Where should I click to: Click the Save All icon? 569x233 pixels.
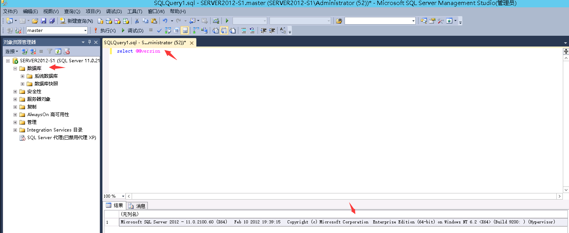tap(52, 21)
